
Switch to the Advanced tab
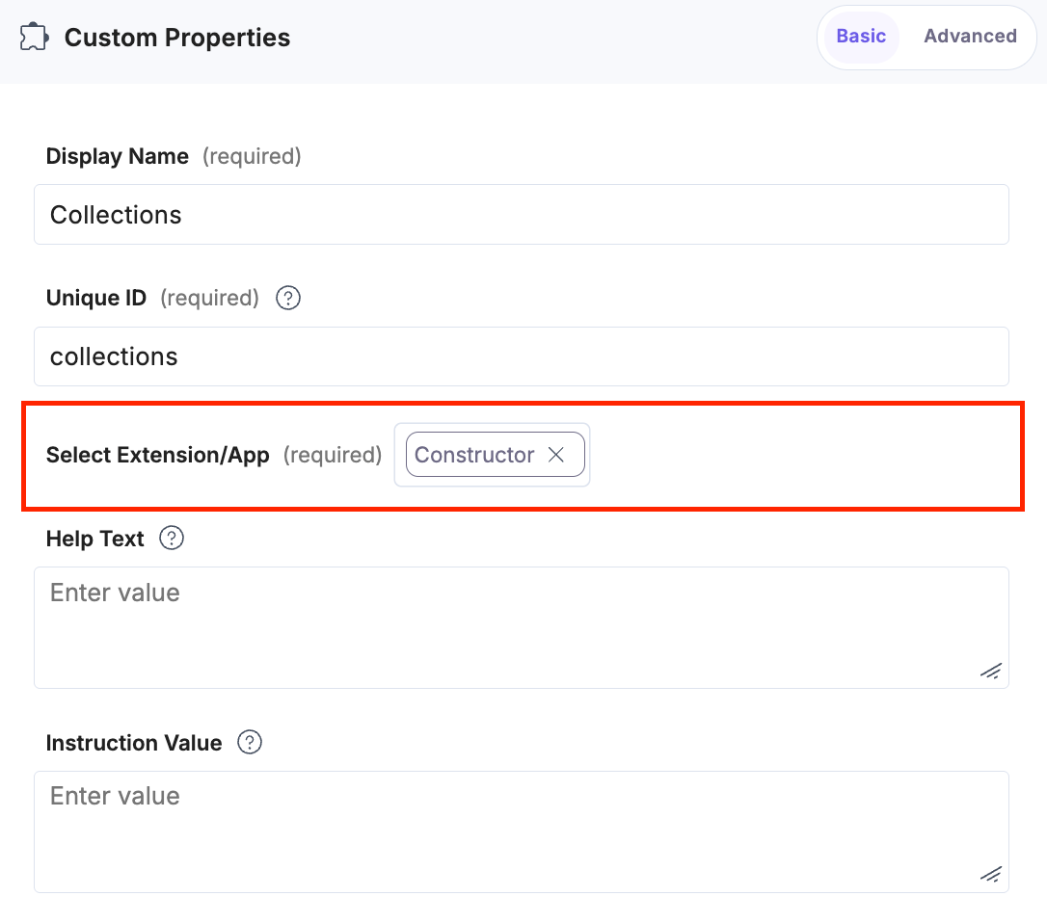tap(970, 36)
